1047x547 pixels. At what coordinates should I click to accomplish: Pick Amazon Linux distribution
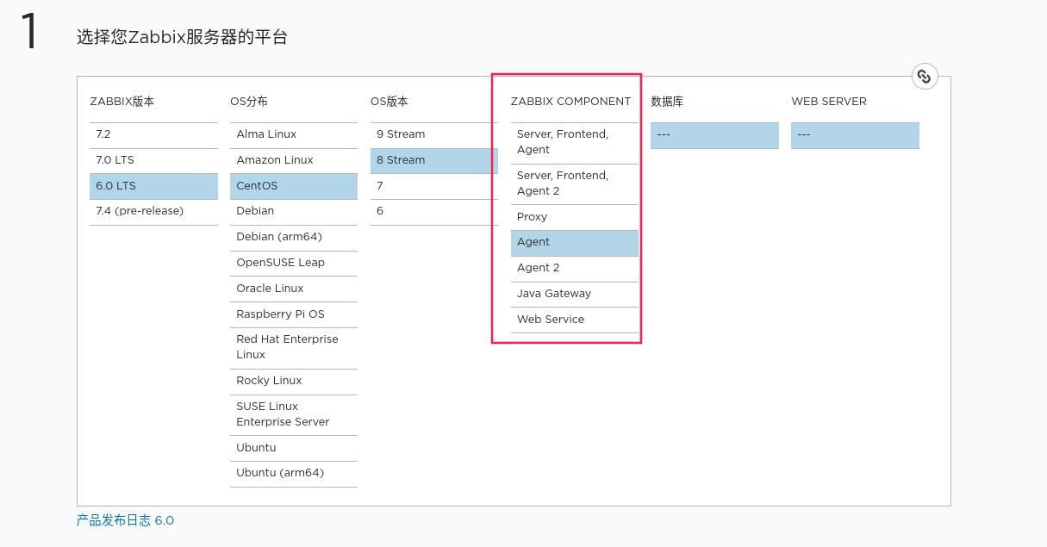click(x=294, y=161)
